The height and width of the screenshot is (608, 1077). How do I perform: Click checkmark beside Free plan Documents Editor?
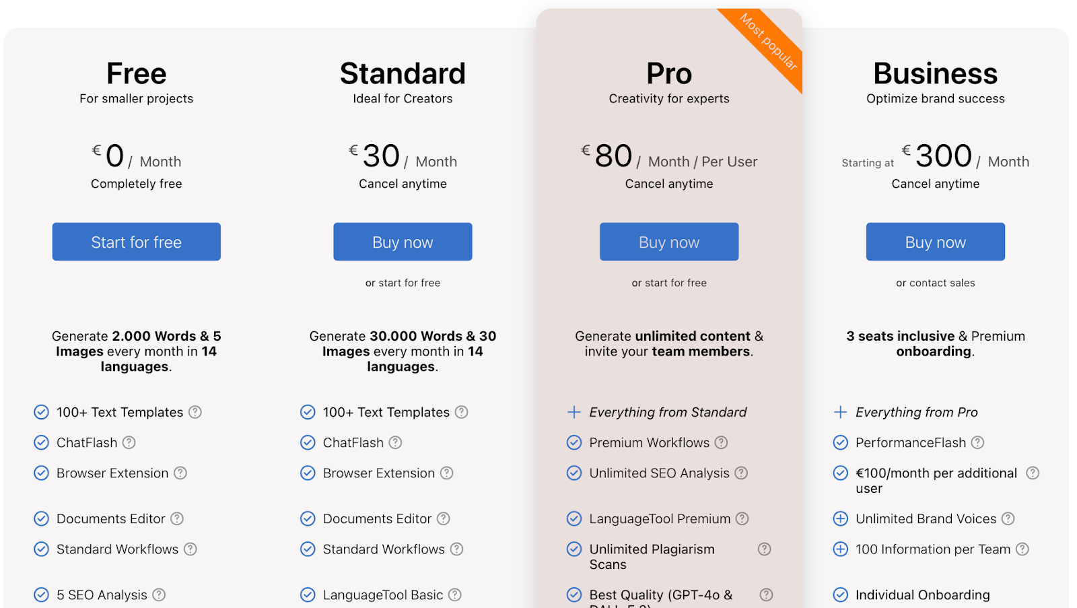[x=42, y=518]
